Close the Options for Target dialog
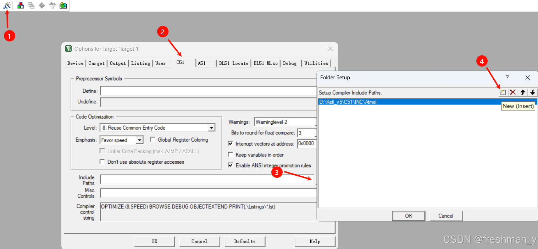The height and width of the screenshot is (249, 538). [x=331, y=49]
